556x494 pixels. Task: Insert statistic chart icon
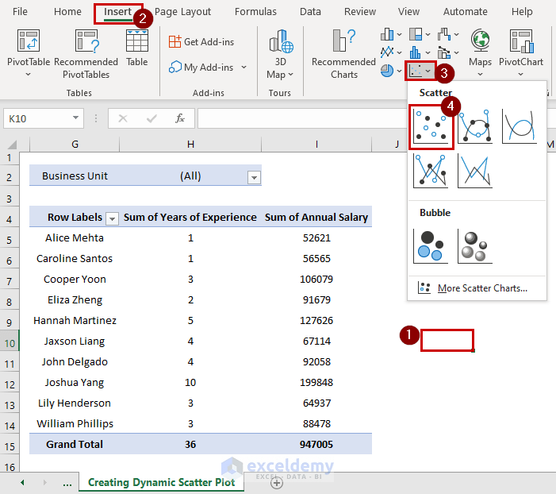416,52
